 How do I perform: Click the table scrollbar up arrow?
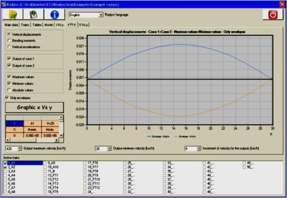pos(61,117)
